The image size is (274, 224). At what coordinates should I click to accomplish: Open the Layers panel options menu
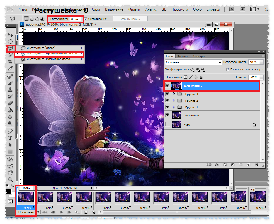262,56
